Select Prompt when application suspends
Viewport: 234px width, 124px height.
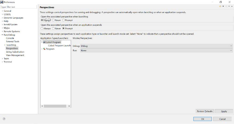pyautogui.click(x=63, y=28)
